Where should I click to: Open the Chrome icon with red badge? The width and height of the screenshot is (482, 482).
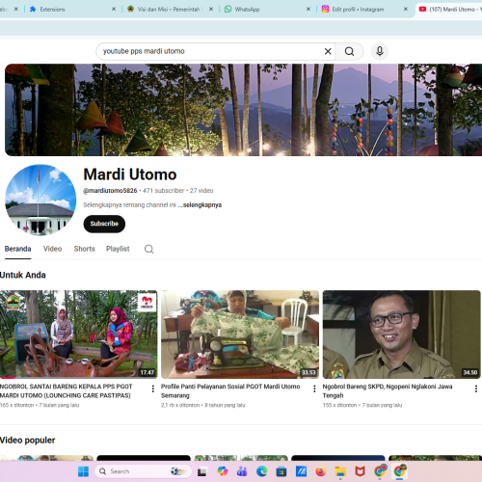[381, 471]
